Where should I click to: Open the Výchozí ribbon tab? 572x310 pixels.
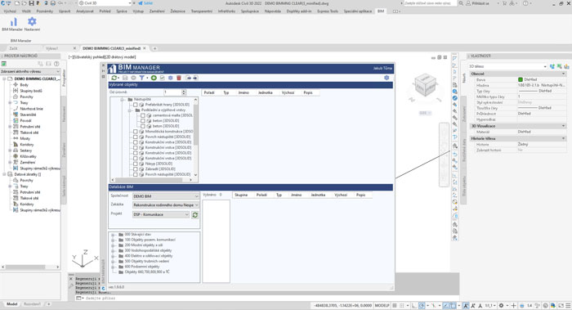[10, 11]
